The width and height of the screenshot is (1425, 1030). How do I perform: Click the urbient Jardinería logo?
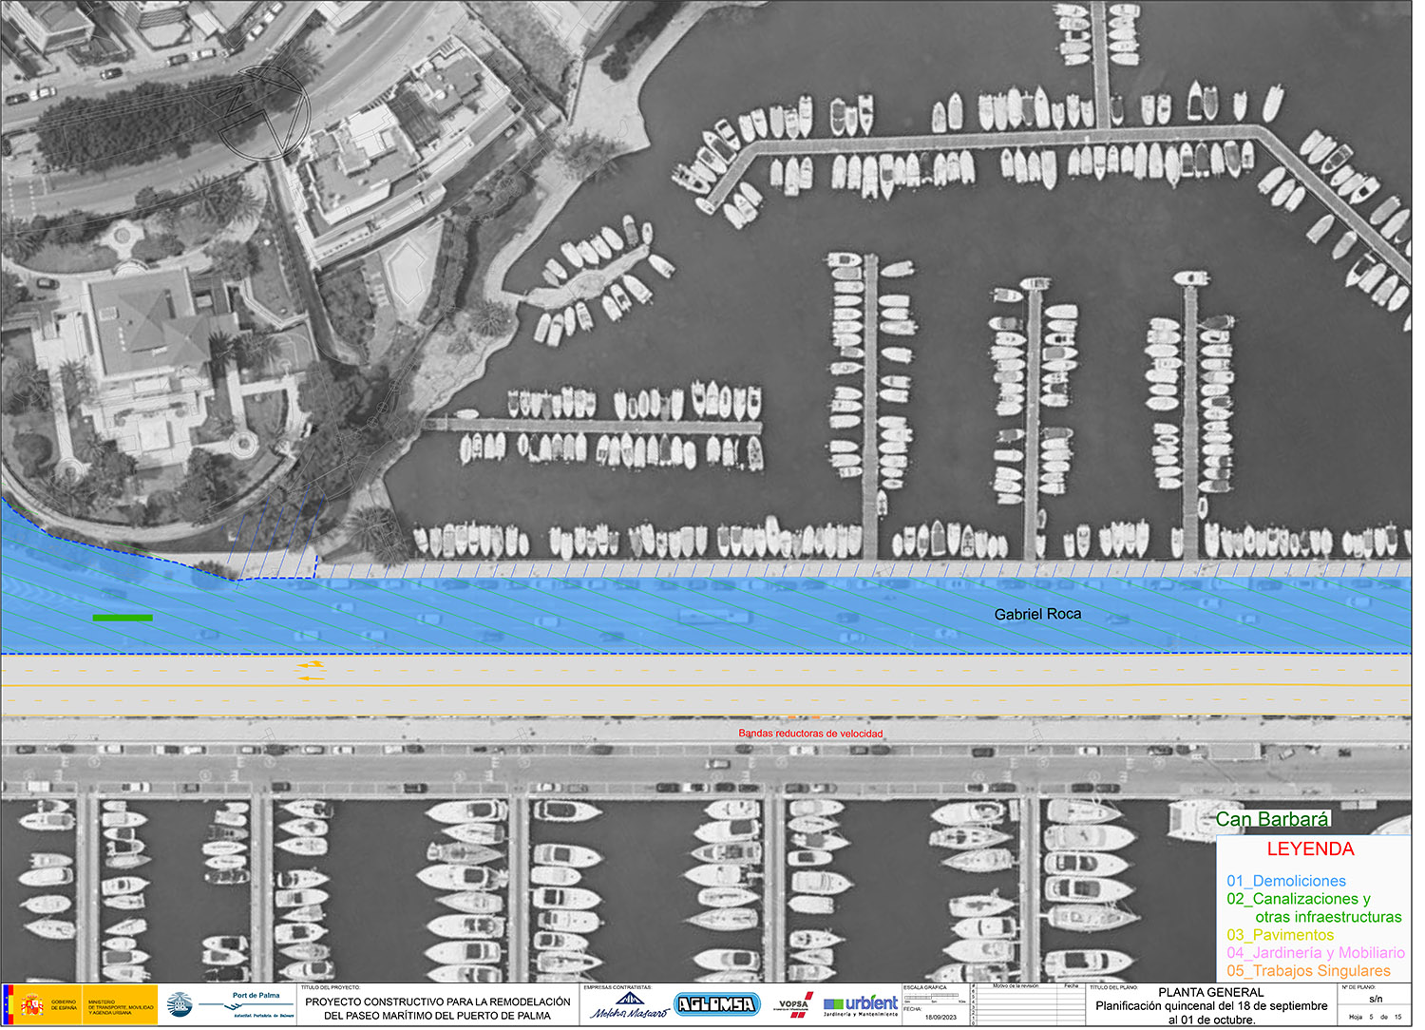[860, 1005]
